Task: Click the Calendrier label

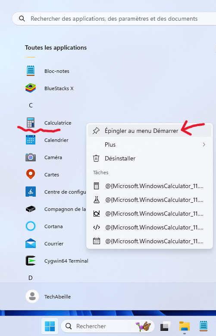Action: click(x=56, y=140)
